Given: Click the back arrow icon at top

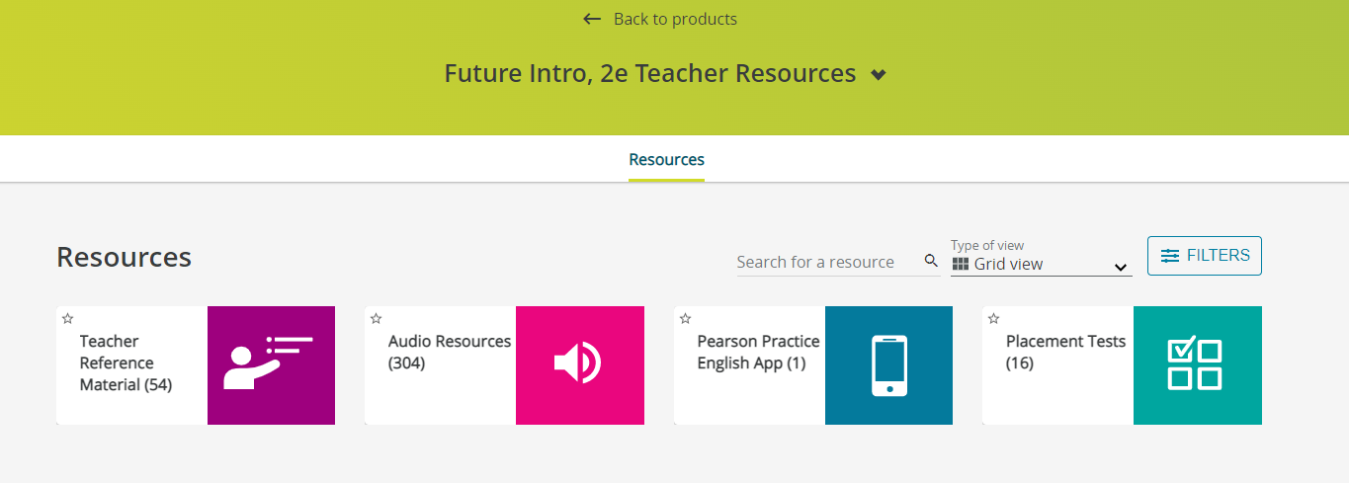Looking at the screenshot, I should (592, 19).
